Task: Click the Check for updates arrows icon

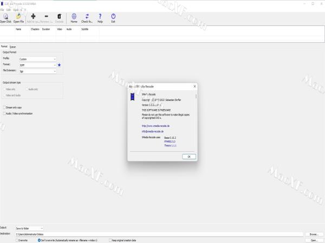Action: click(x=87, y=16)
